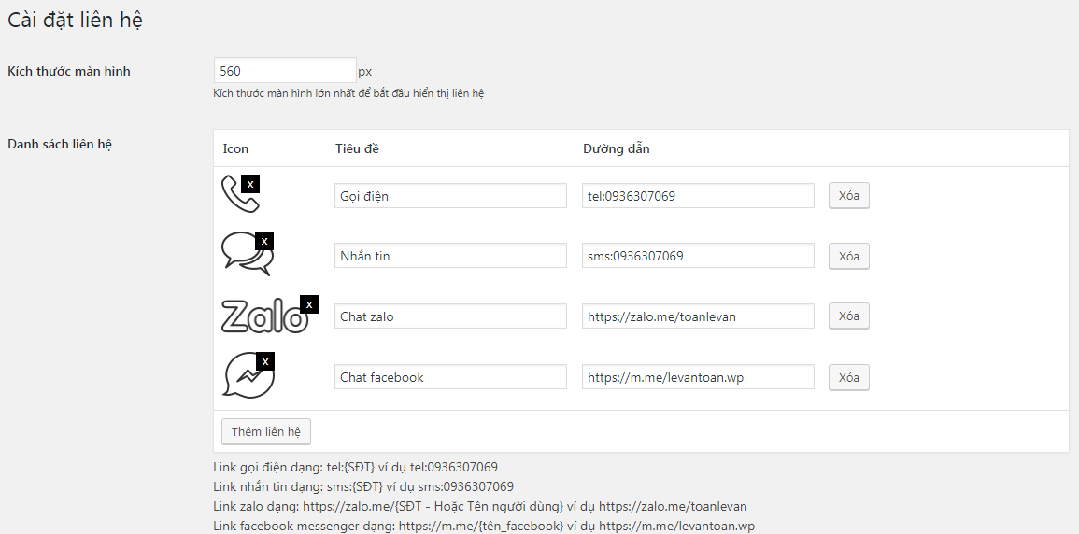The height and width of the screenshot is (534, 1079).
Task: Click the tel:0936307069 link field
Action: 698,196
